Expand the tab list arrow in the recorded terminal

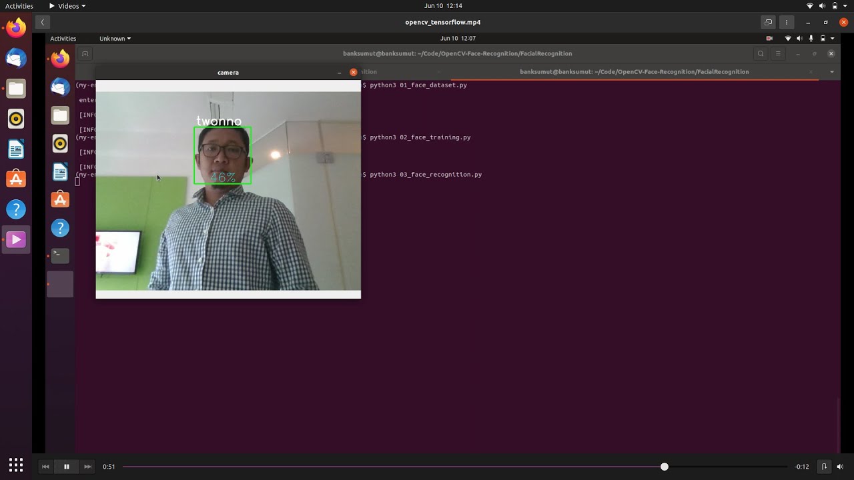[x=832, y=72]
